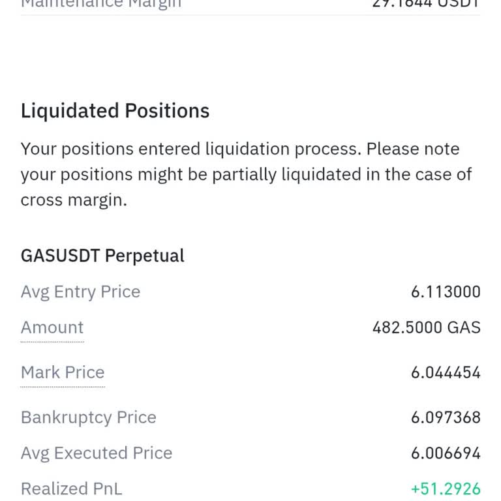Screen dimensions: 501x501
Task: Tap the 'partially liquidated' description line
Action: 246,175
